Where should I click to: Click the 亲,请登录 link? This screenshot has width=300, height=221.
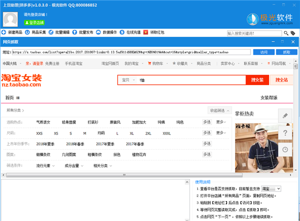pos(34,63)
